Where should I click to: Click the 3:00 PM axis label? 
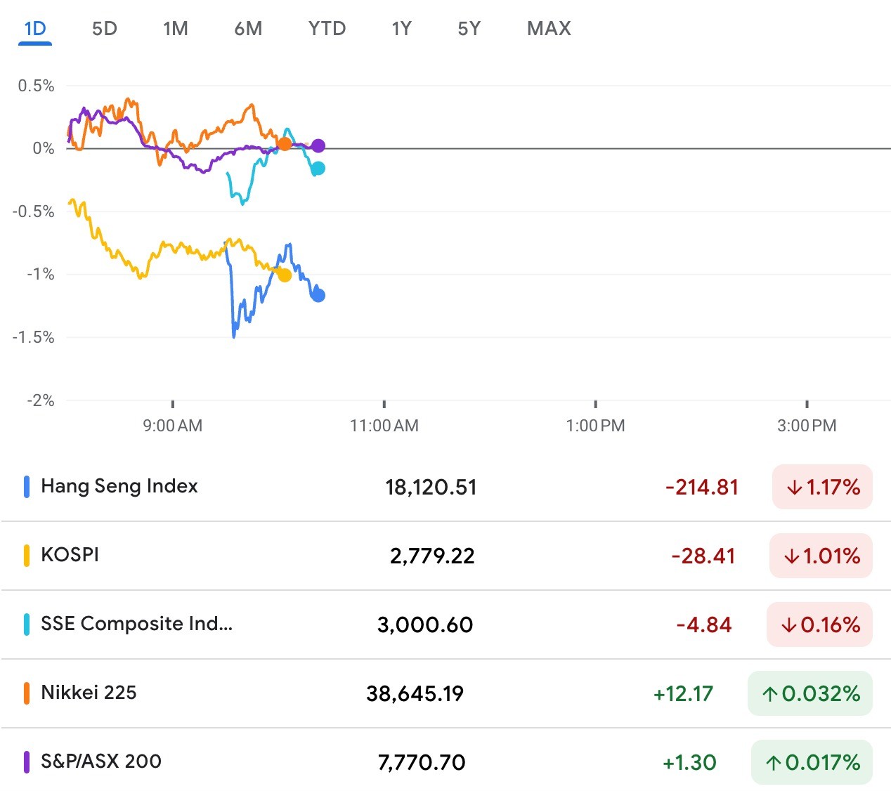807,426
